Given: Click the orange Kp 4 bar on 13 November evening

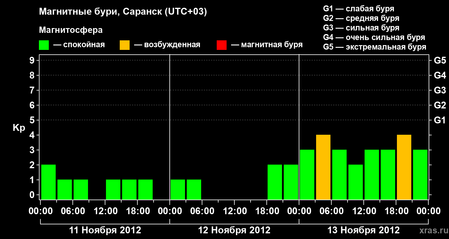Looking at the screenshot, I should pyautogui.click(x=404, y=167).
